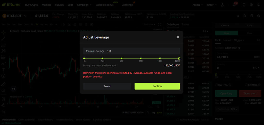This screenshot has width=264, height=125.
Task: Open the Markets page
Action: [x=46, y=5]
